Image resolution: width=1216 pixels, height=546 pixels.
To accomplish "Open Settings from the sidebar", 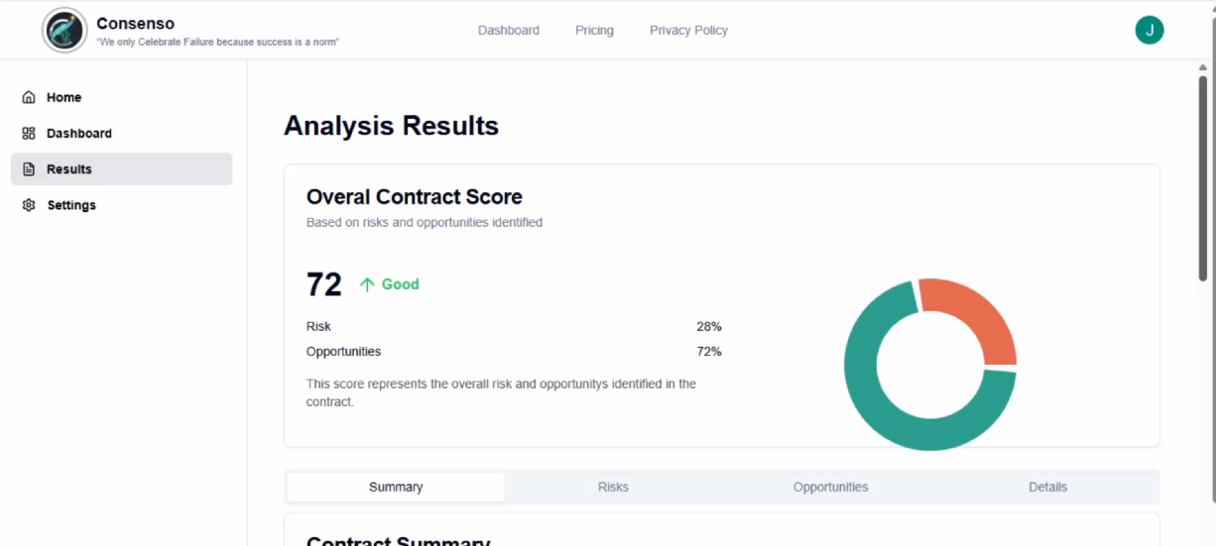I will point(71,205).
